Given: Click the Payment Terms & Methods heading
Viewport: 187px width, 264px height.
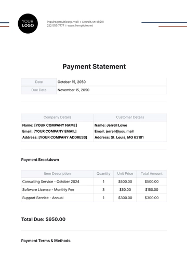Looking at the screenshot, I should pos(46,241).
